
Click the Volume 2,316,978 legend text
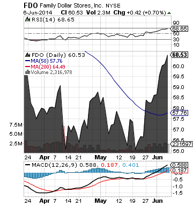51,72
